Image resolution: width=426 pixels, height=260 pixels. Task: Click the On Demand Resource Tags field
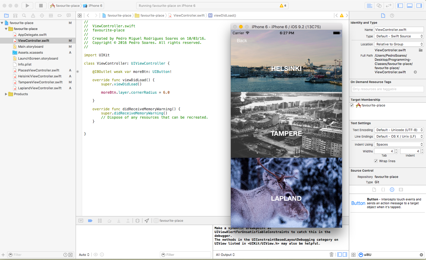coord(388,89)
